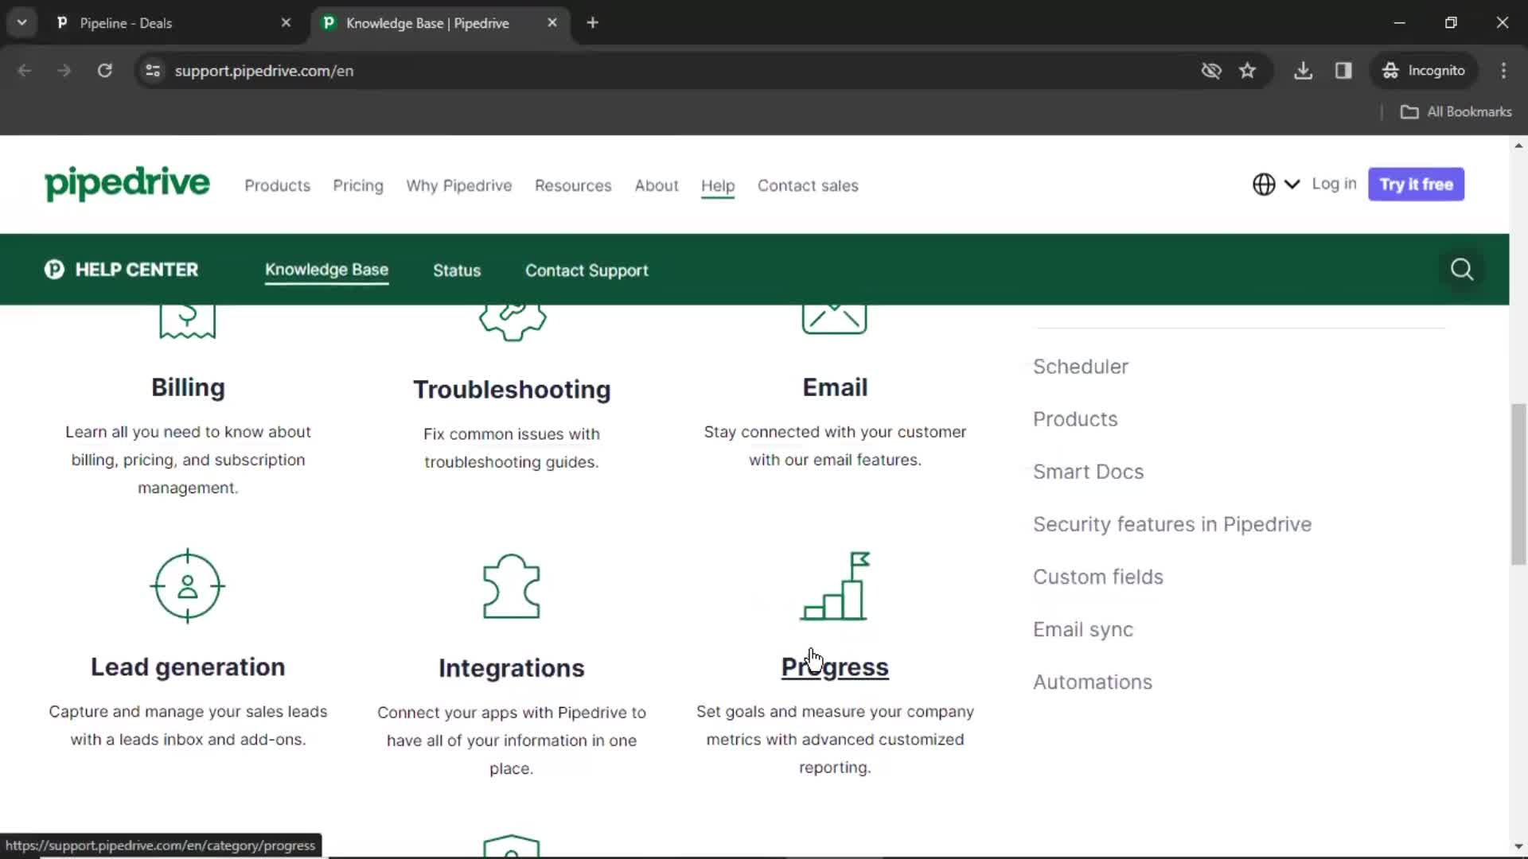1528x859 pixels.
Task: Click the HELP CENTER title link
Action: tap(137, 270)
